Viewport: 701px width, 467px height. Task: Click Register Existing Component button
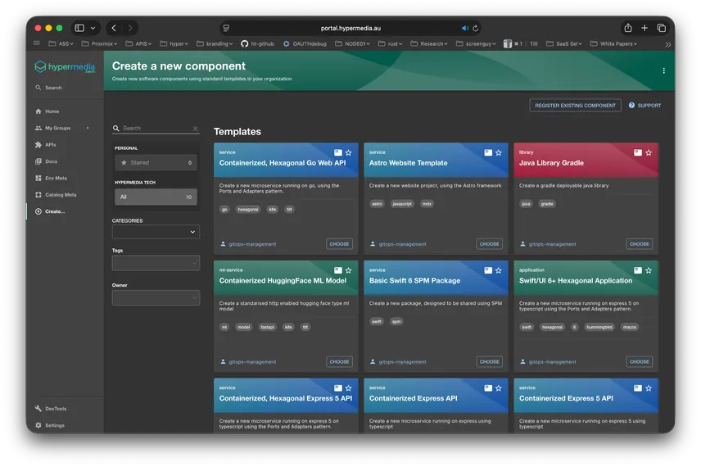[575, 106]
